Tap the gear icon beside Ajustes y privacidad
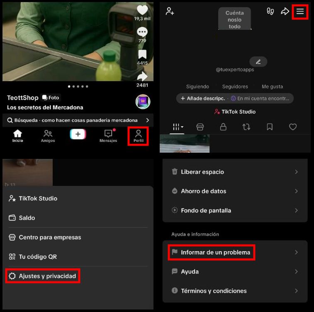This screenshot has height=312, width=314. (12, 276)
